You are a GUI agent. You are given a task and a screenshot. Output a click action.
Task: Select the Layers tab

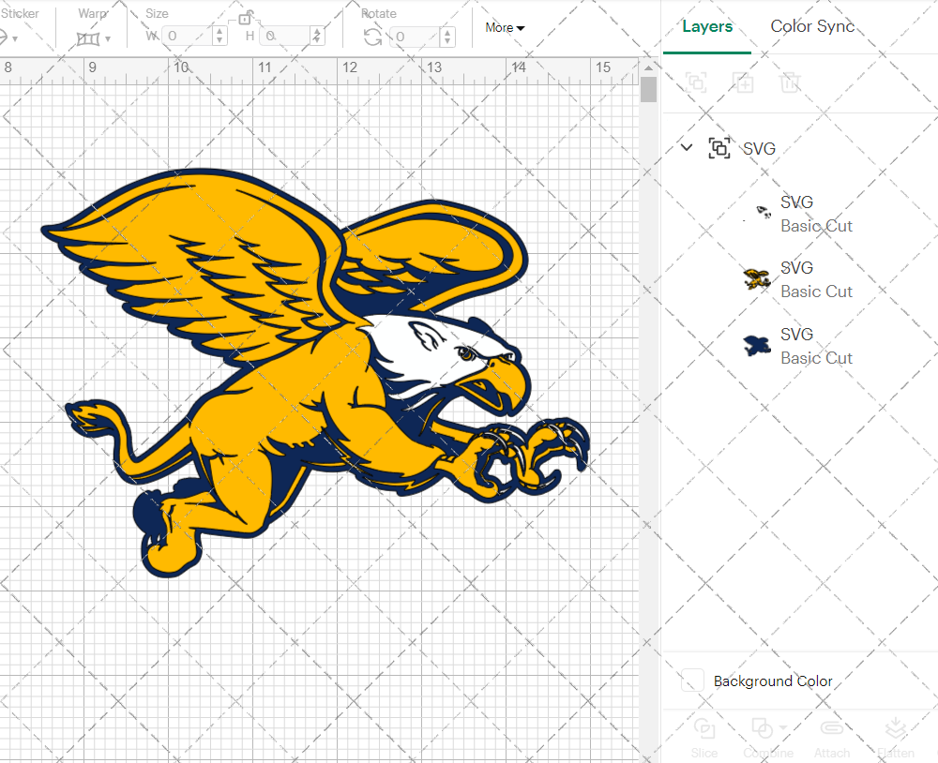pos(707,26)
